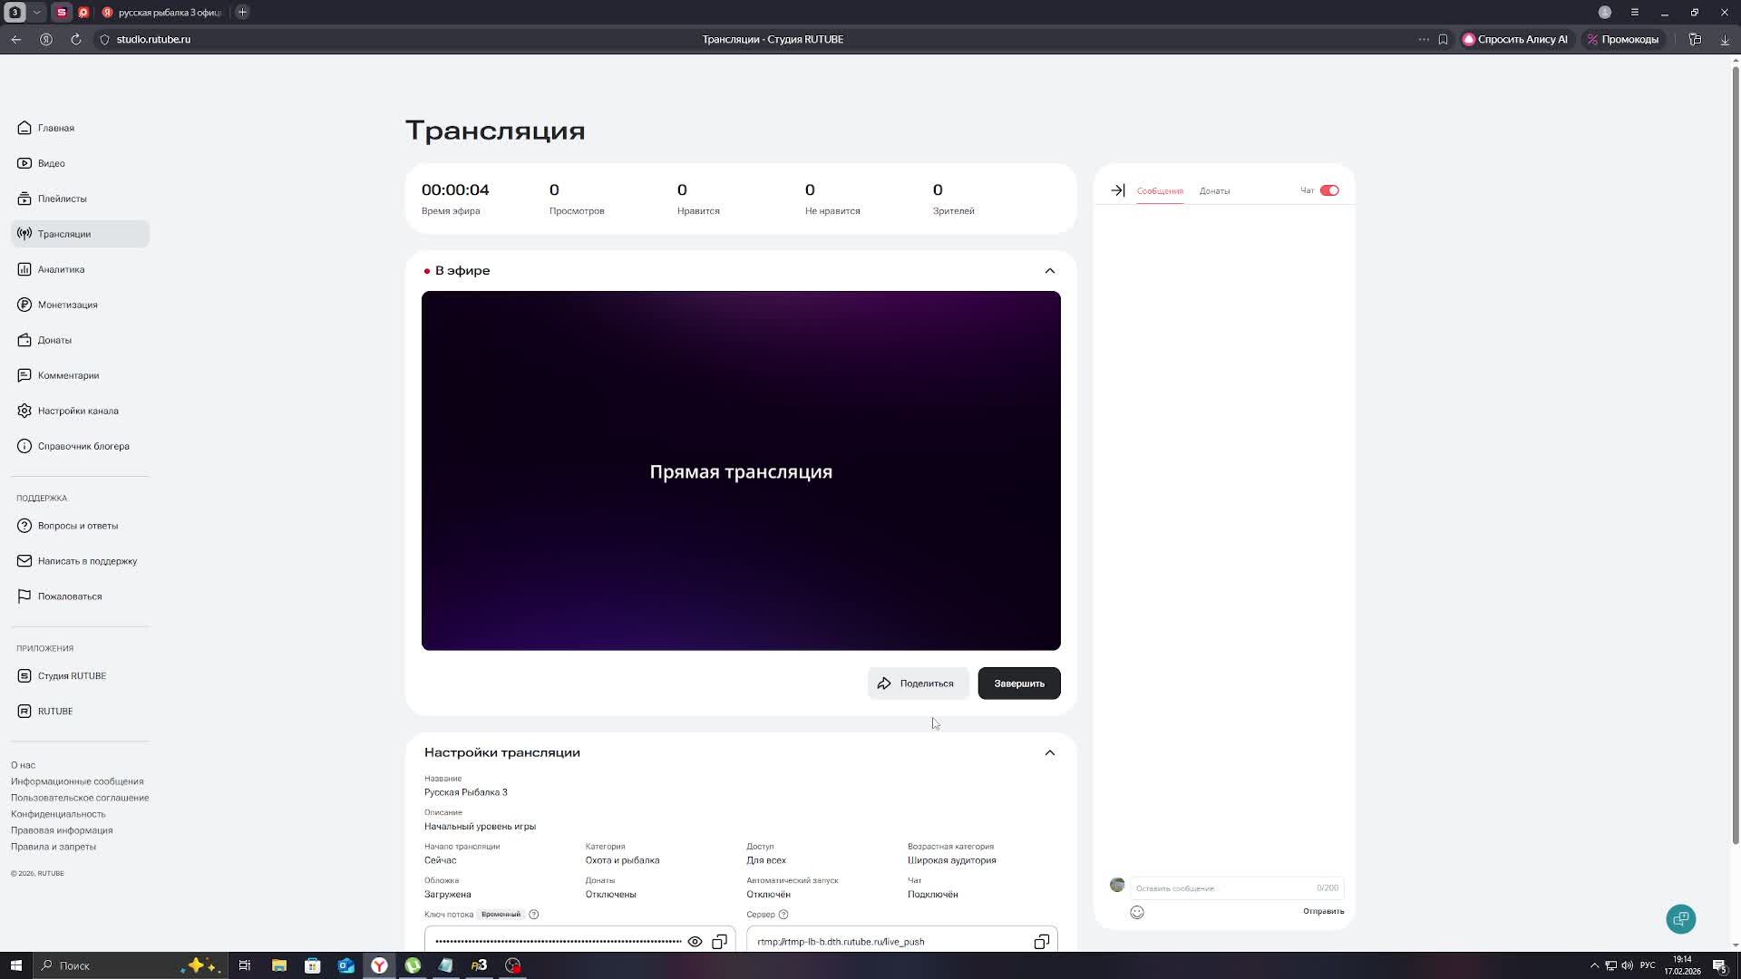
Task: Switch to the Донаты chat tab
Action: (x=1214, y=191)
